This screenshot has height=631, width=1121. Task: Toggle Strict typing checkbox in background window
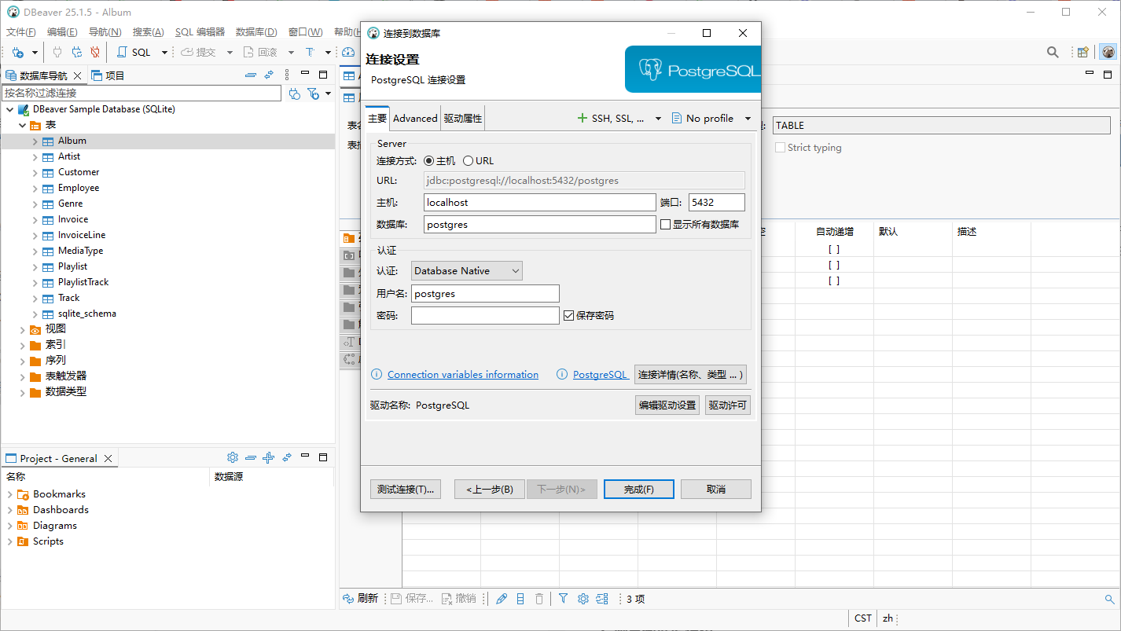coord(780,147)
